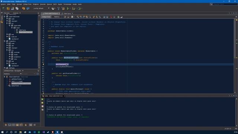Open the Brave browser from the taskbar
This screenshot has height=134, width=238.
tap(53, 132)
